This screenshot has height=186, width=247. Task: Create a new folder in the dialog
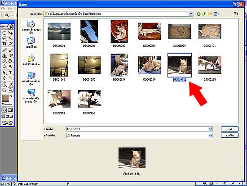210,14
